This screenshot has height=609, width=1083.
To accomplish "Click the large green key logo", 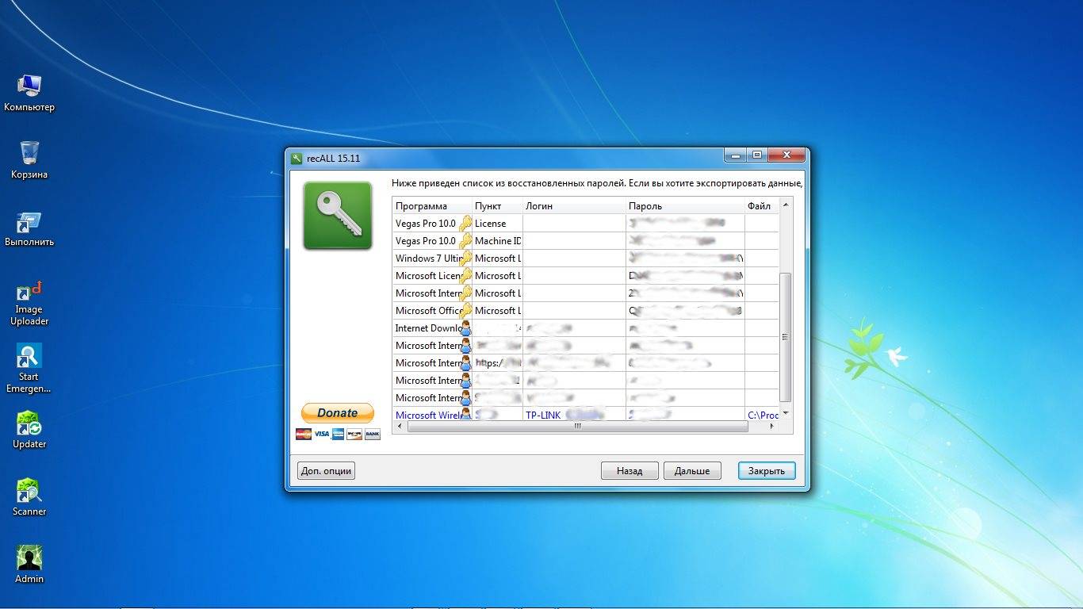I will pos(338,216).
